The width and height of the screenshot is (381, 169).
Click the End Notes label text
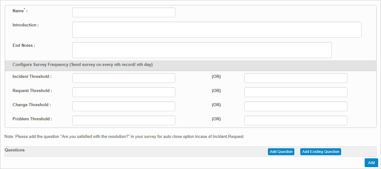click(x=24, y=46)
